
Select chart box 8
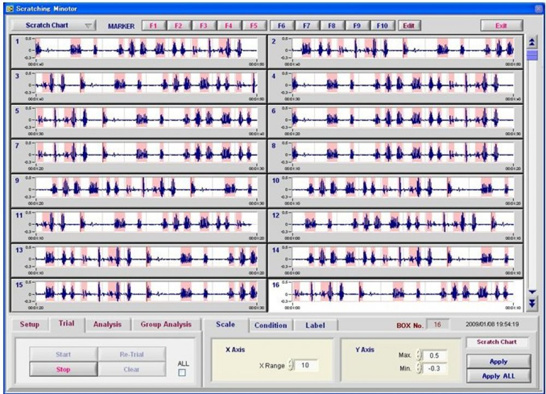click(x=395, y=156)
